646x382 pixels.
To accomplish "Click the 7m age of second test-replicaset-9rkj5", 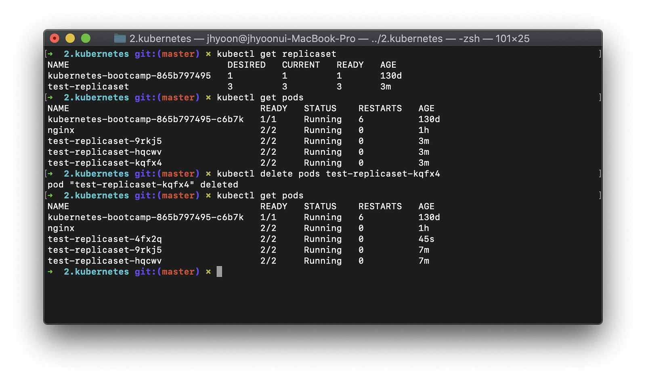I will 424,250.
